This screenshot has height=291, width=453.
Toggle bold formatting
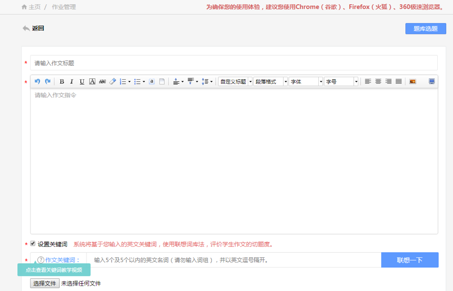pos(62,81)
